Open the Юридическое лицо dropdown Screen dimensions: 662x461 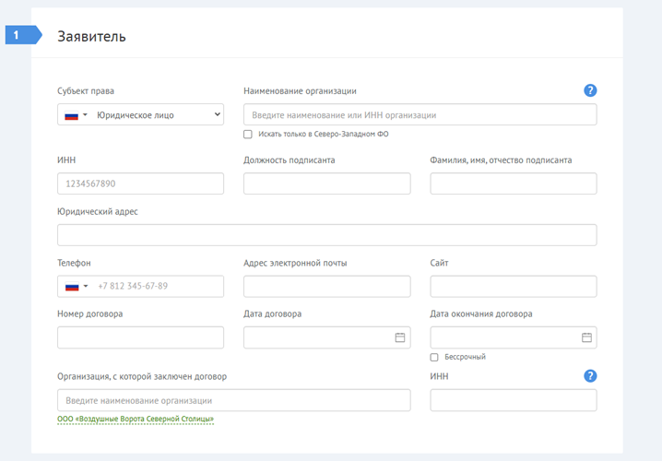tap(159, 115)
